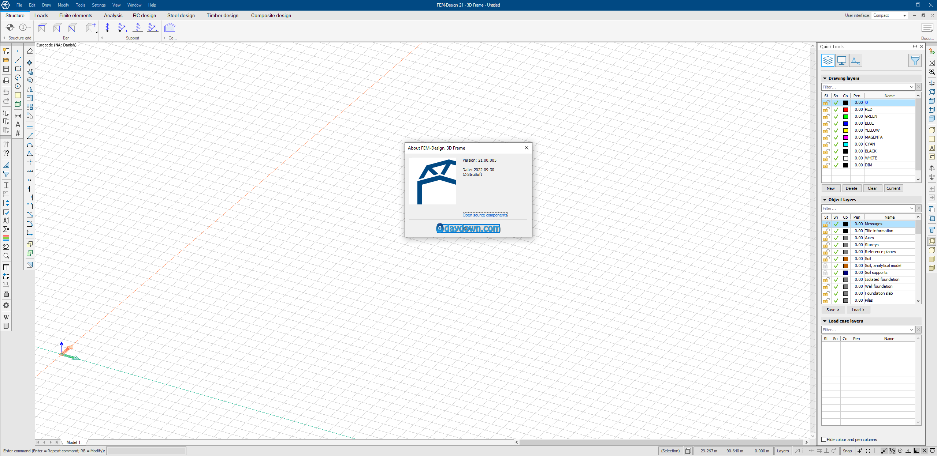The image size is (937, 456).
Task: Switch to the Analysis tab
Action: (x=113, y=15)
